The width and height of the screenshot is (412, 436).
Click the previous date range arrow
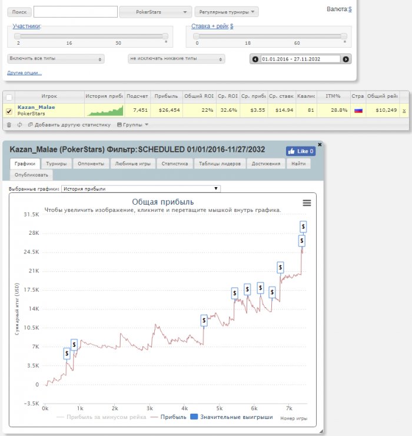[255, 59]
